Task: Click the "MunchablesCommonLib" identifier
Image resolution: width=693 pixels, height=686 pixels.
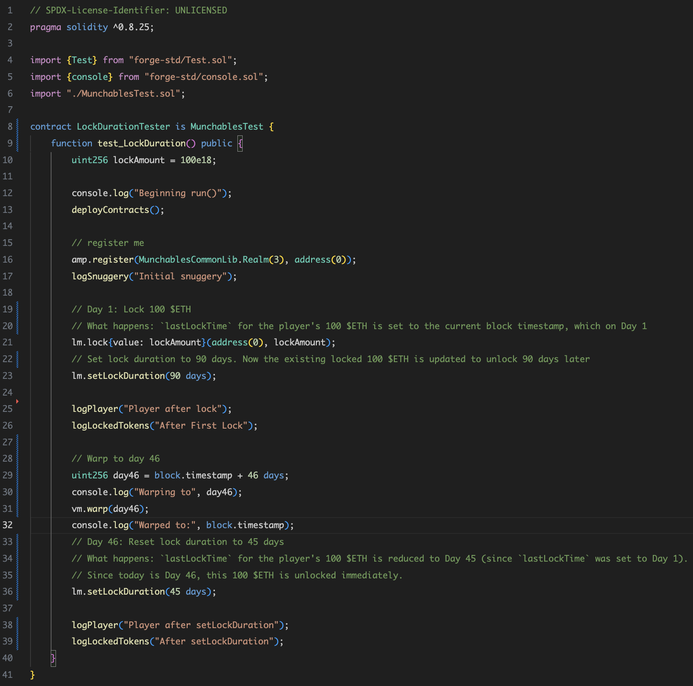Action: 188,259
